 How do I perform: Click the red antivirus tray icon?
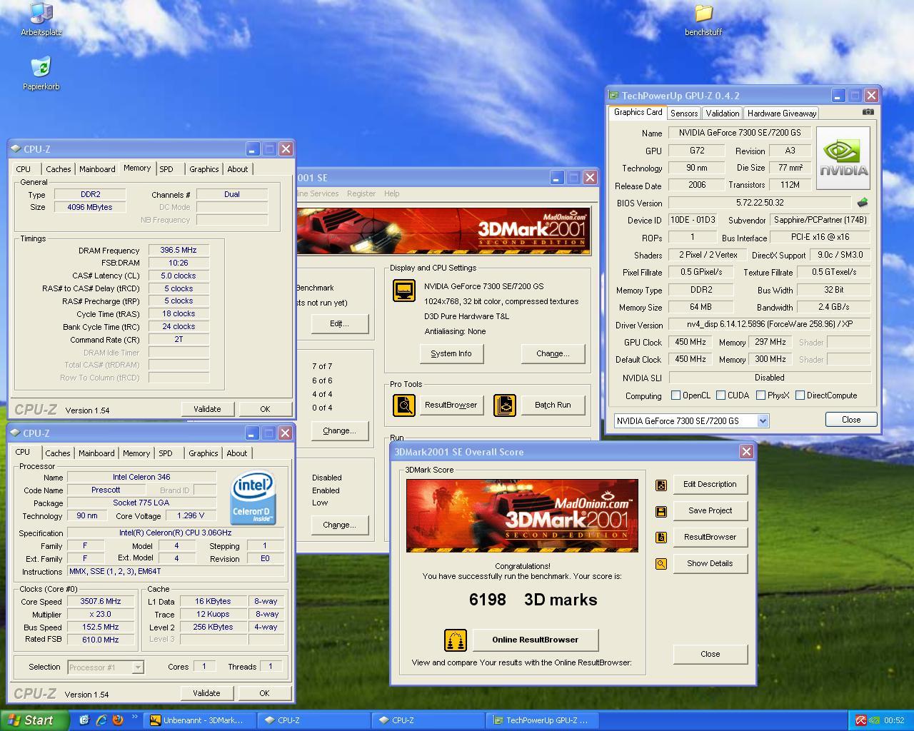pos(861,720)
